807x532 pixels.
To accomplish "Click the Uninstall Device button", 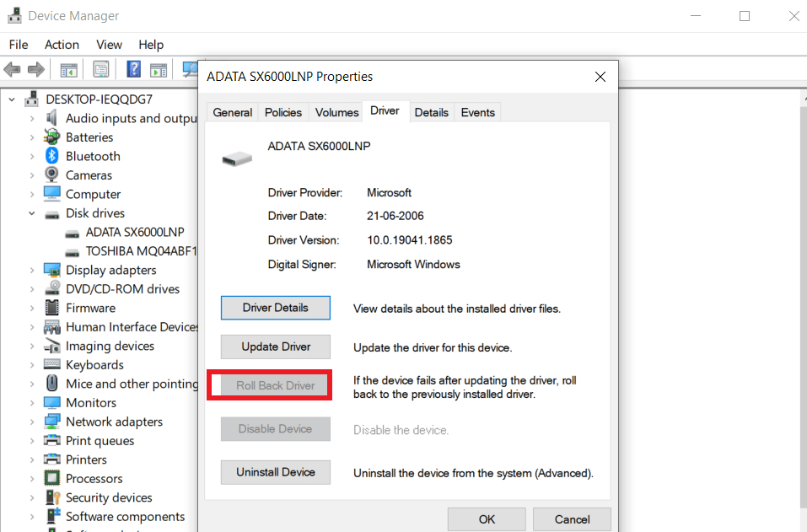I will point(276,472).
